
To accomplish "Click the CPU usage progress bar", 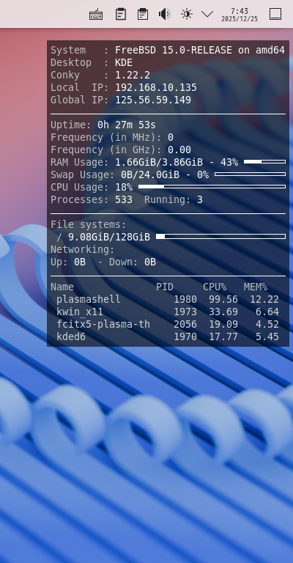I will pyautogui.click(x=212, y=187).
